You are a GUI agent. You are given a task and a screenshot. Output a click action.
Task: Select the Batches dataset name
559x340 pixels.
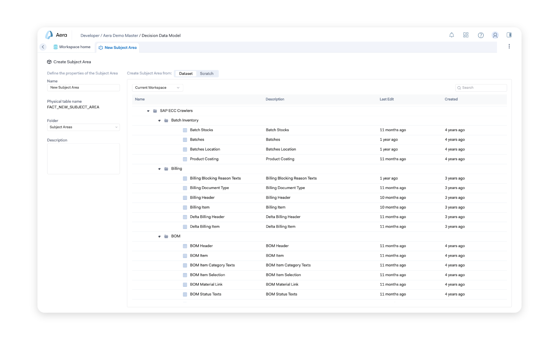(x=197, y=139)
